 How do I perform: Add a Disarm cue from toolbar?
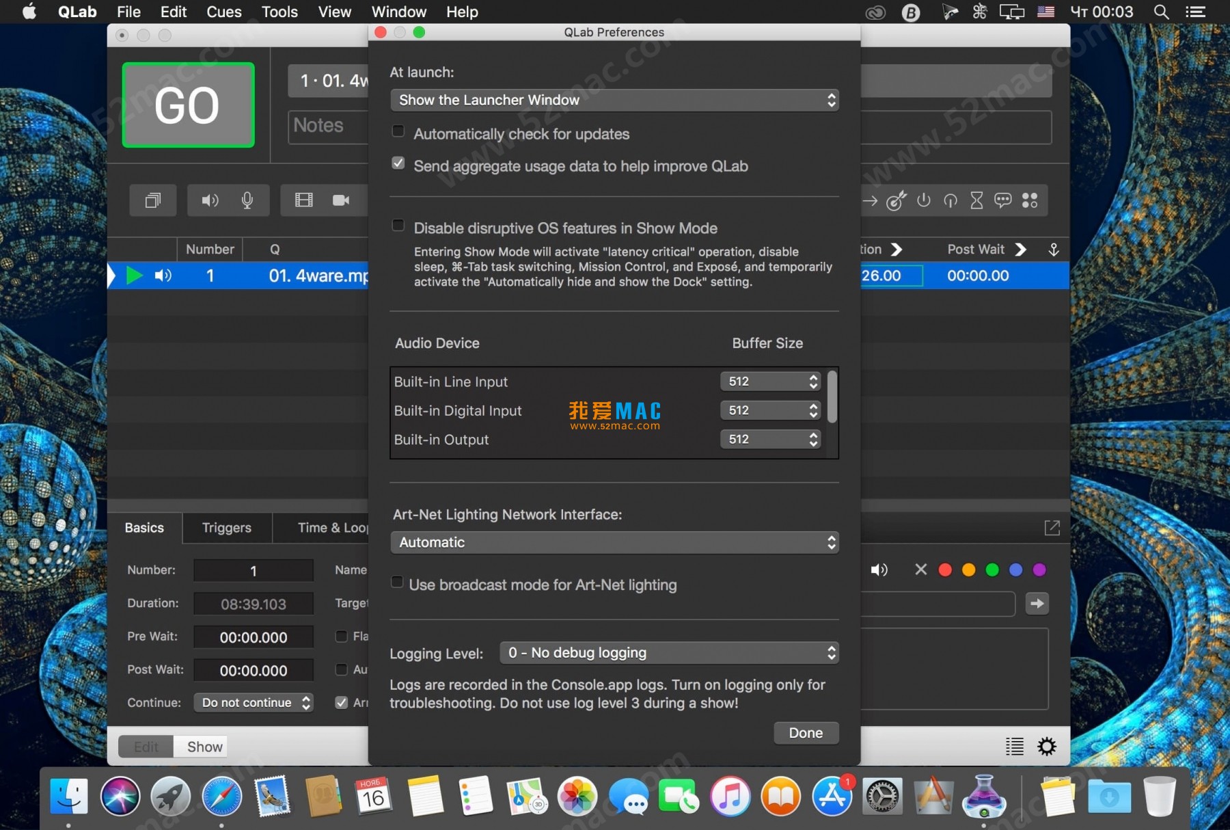point(951,200)
